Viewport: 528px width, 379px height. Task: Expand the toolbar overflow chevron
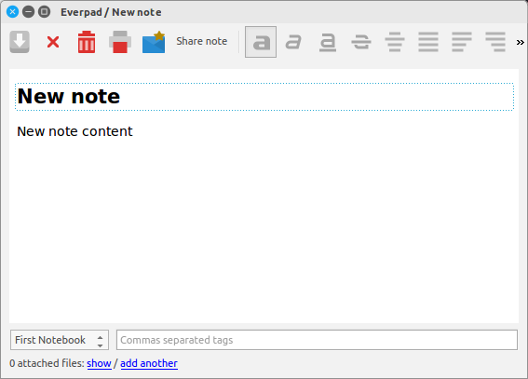point(521,43)
